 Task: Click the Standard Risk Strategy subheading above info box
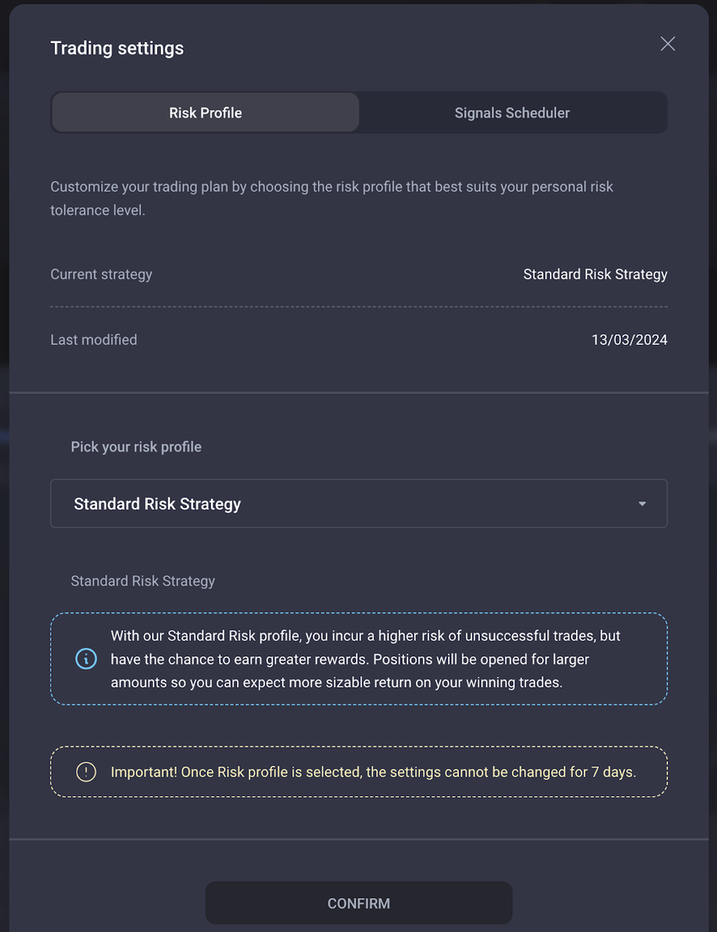(143, 581)
